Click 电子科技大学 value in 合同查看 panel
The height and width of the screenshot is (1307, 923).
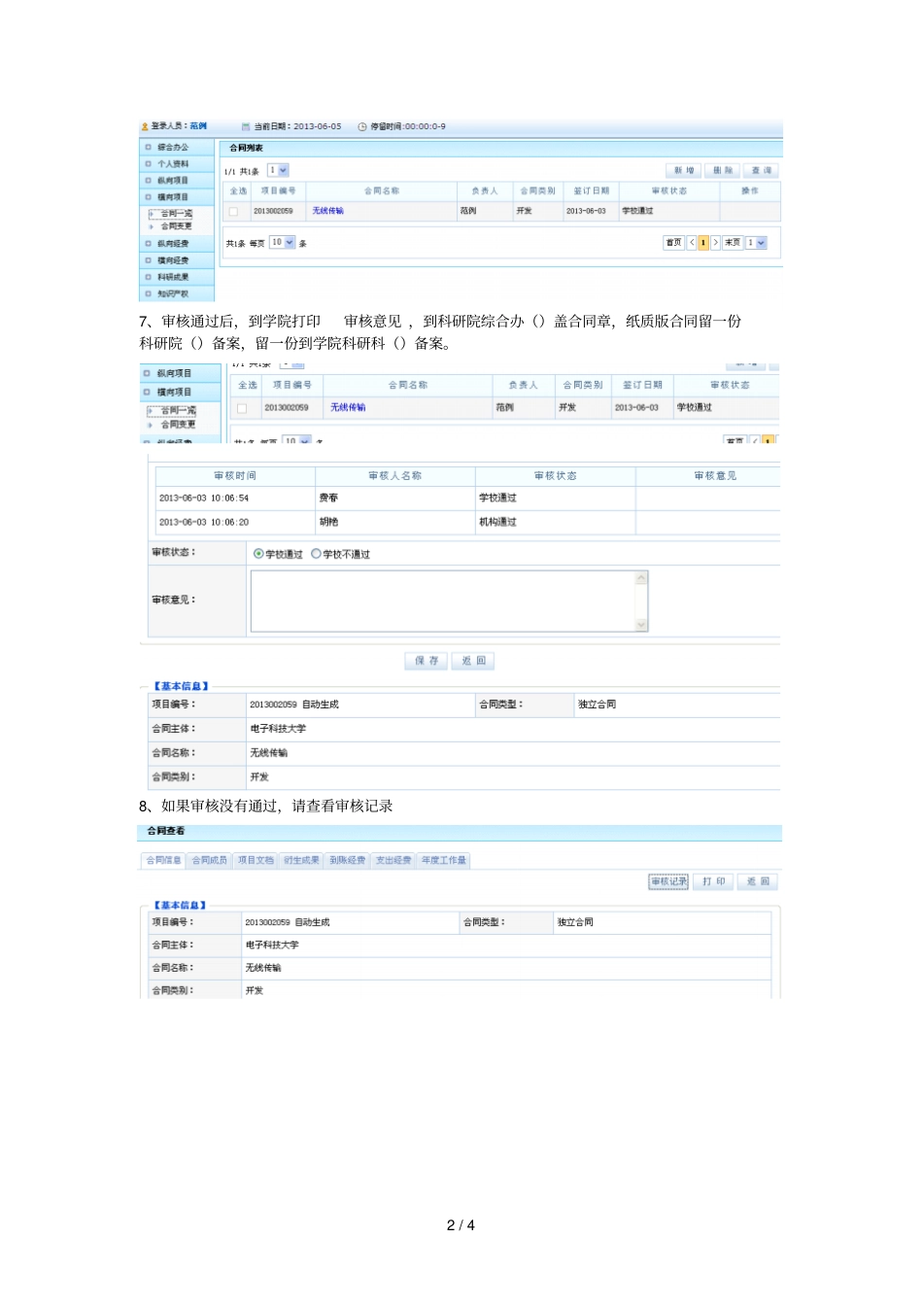(x=272, y=946)
